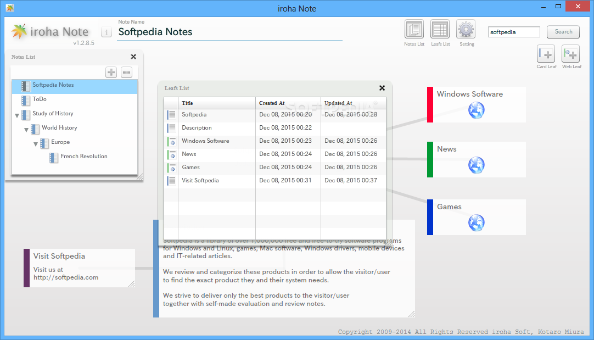Sort leafs by Updated At column

click(354, 103)
